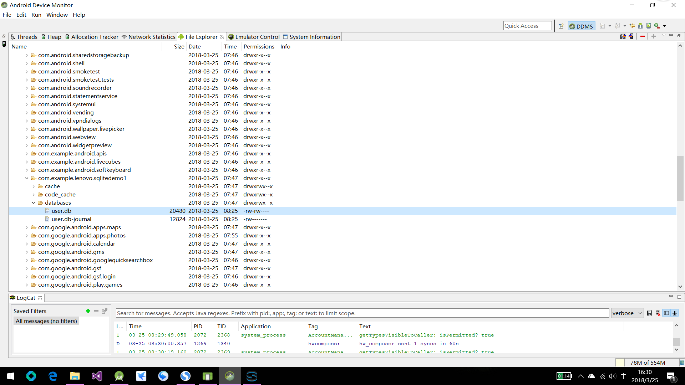Select com.google.android.apps.maps folder row

pyautogui.click(x=342, y=227)
